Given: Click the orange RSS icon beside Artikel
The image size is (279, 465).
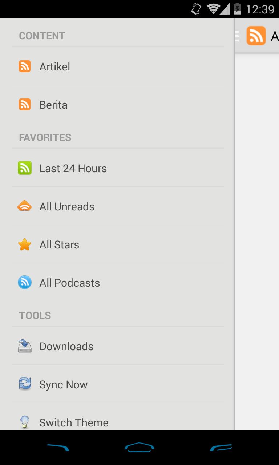Looking at the screenshot, I should point(25,66).
